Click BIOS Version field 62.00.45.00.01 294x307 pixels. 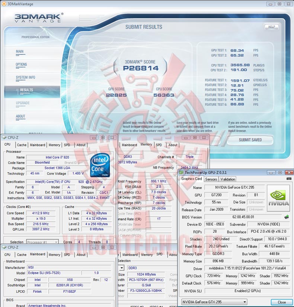click(243, 217)
